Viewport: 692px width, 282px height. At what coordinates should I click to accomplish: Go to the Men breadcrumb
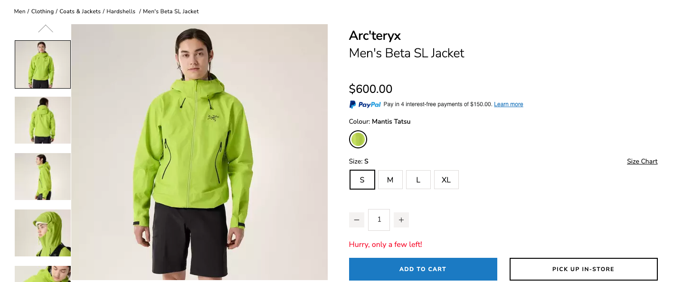point(20,11)
